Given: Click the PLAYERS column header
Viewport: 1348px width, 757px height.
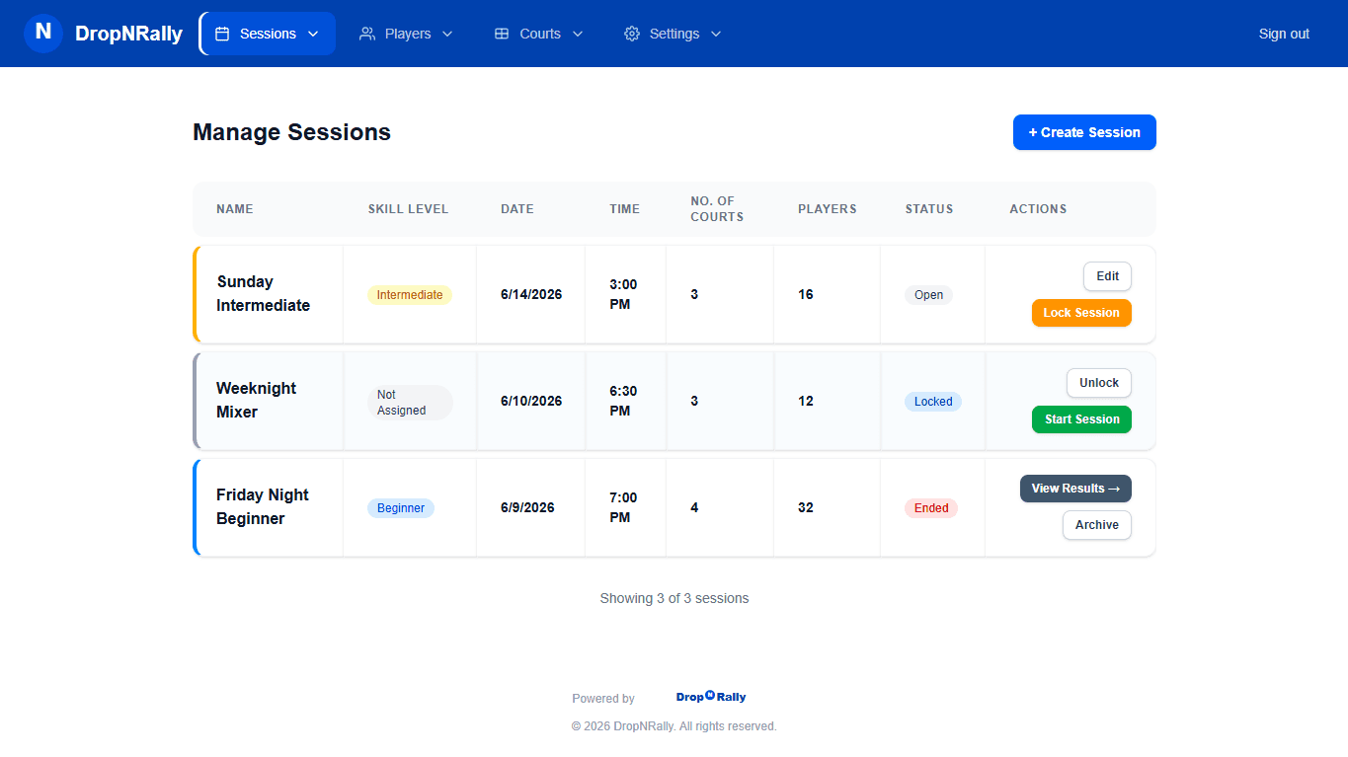Looking at the screenshot, I should point(828,209).
